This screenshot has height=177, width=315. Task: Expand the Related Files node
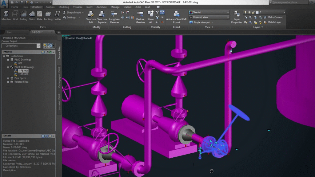click(8, 82)
